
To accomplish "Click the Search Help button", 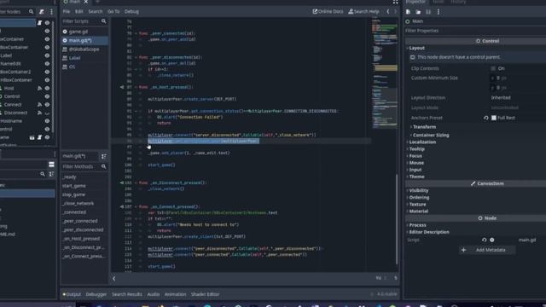I will 364,11.
